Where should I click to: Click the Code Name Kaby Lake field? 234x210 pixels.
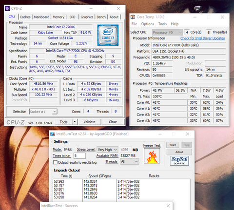45,33
